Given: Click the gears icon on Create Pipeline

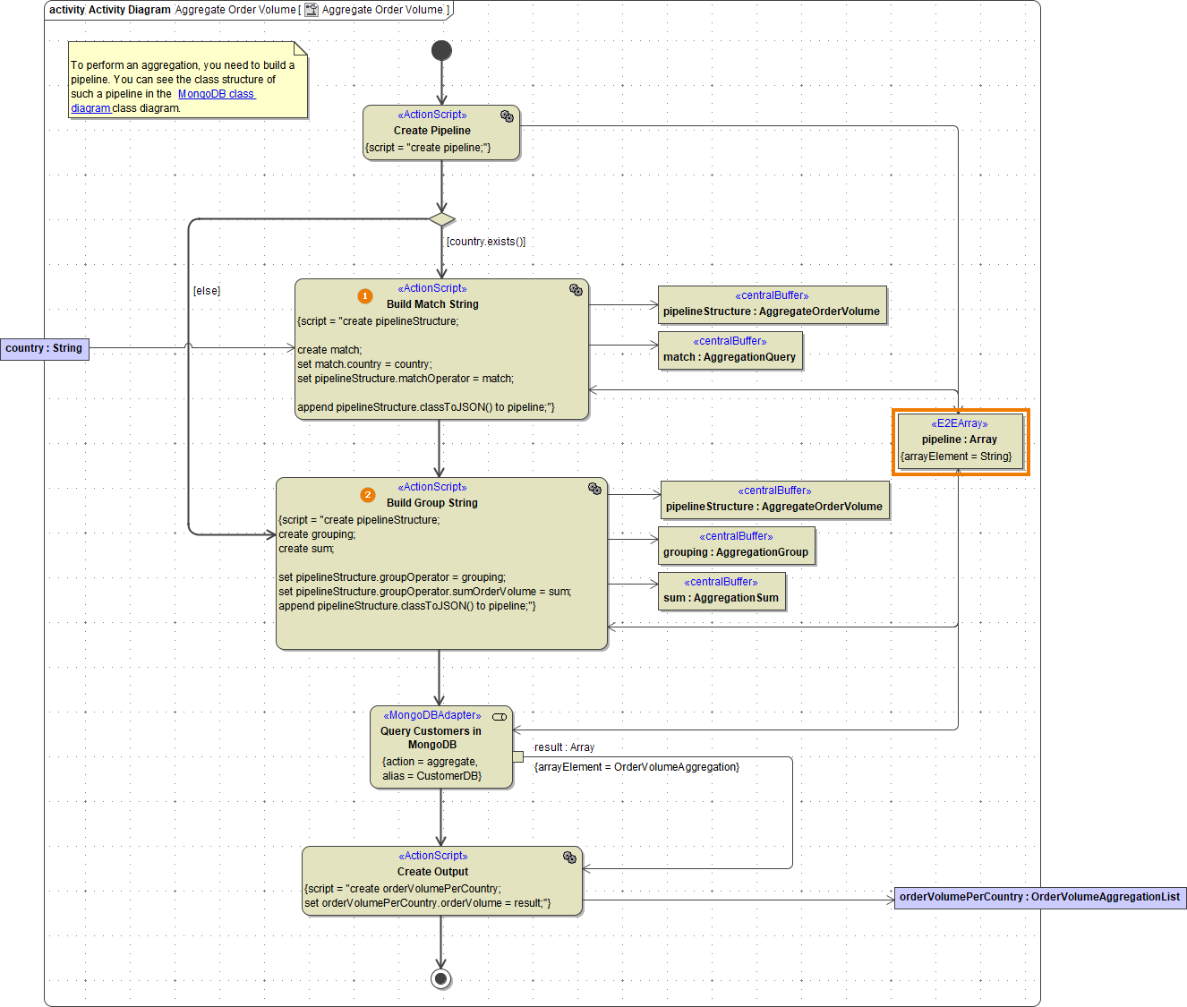Looking at the screenshot, I should click(x=507, y=115).
